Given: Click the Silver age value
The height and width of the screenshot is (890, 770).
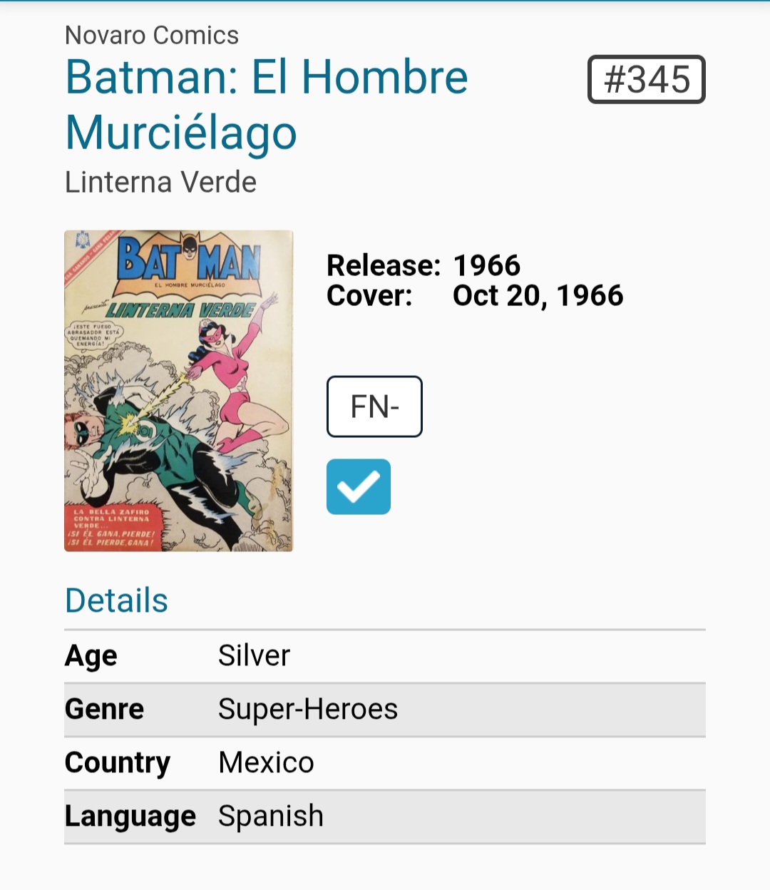Looking at the screenshot, I should point(255,656).
